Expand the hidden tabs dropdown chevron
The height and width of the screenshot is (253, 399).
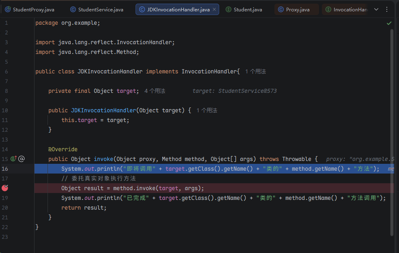click(376, 9)
